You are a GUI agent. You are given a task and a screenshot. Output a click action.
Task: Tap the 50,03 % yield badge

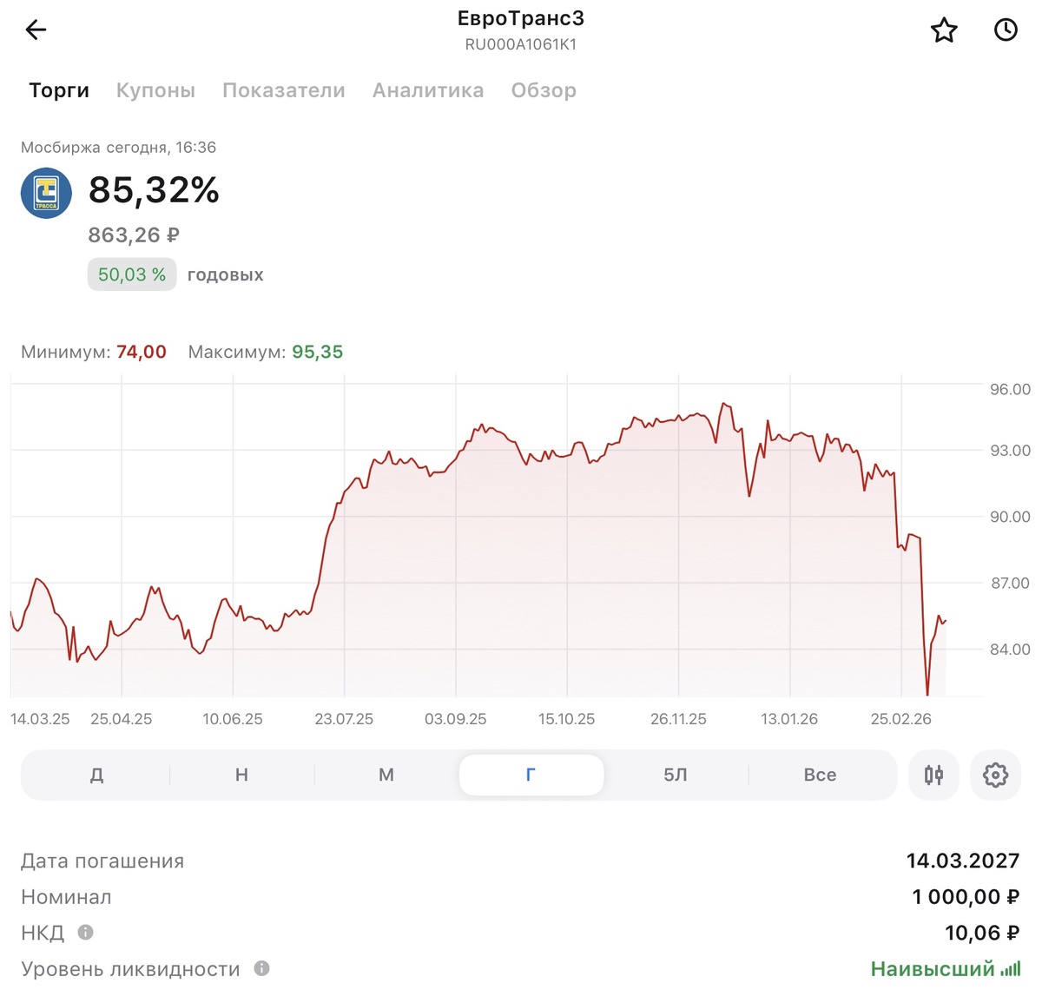tap(132, 274)
